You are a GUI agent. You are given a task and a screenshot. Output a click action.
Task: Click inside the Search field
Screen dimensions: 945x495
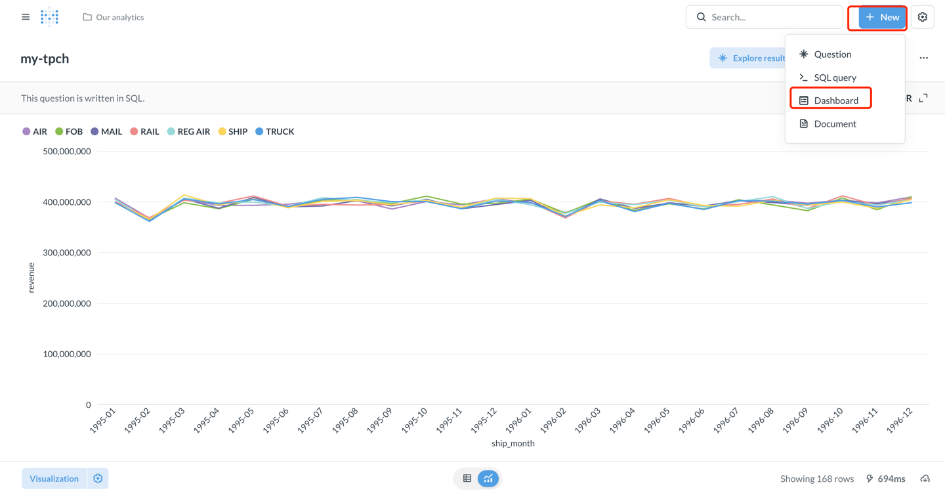pos(764,16)
